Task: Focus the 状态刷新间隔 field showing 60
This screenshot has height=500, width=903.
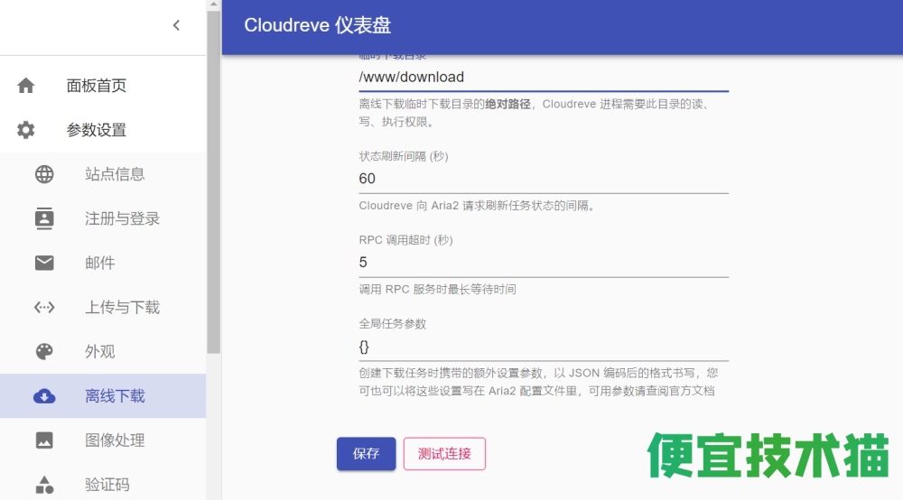Action: [544, 179]
